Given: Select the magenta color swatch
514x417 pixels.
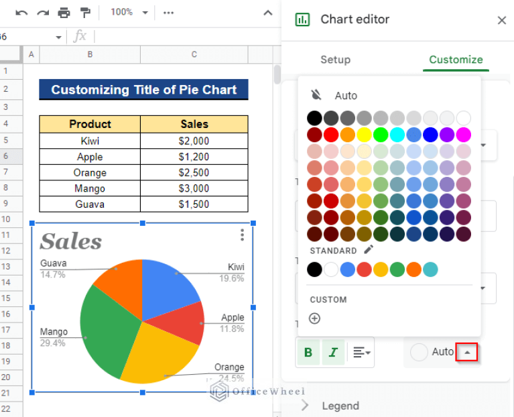Looking at the screenshot, I should coord(464,135).
